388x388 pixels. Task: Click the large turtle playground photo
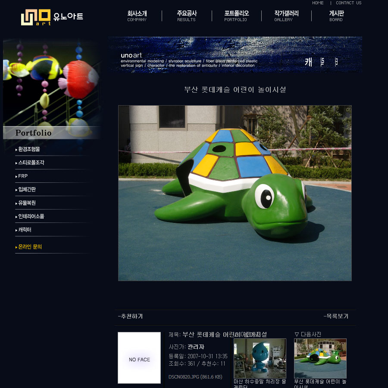235,193
